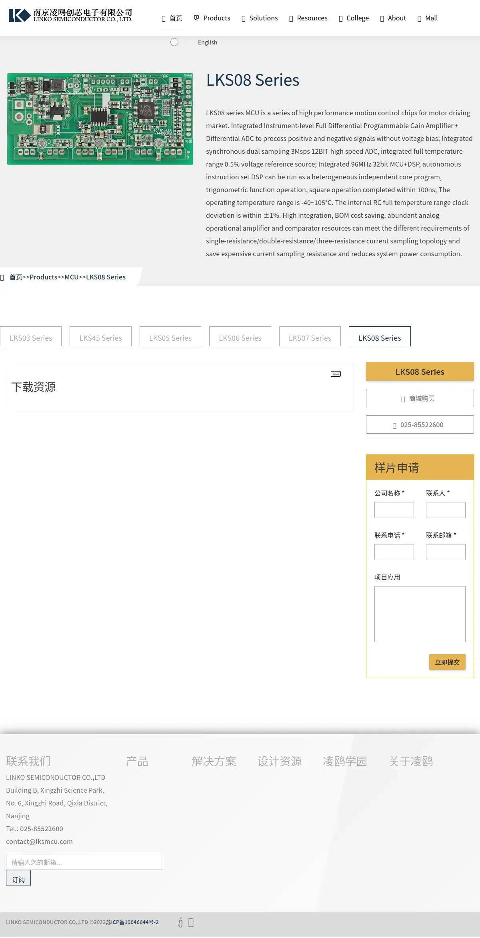Click the Tel.: 025-85522600 footer text

coord(34,829)
